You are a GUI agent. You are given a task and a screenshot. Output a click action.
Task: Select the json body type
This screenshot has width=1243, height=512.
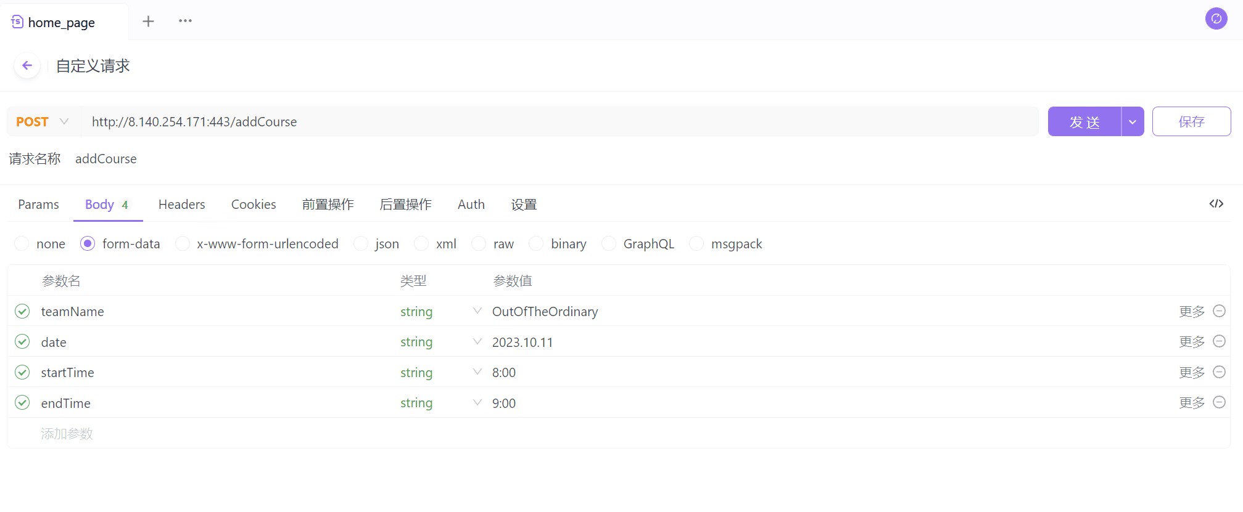pyautogui.click(x=361, y=244)
